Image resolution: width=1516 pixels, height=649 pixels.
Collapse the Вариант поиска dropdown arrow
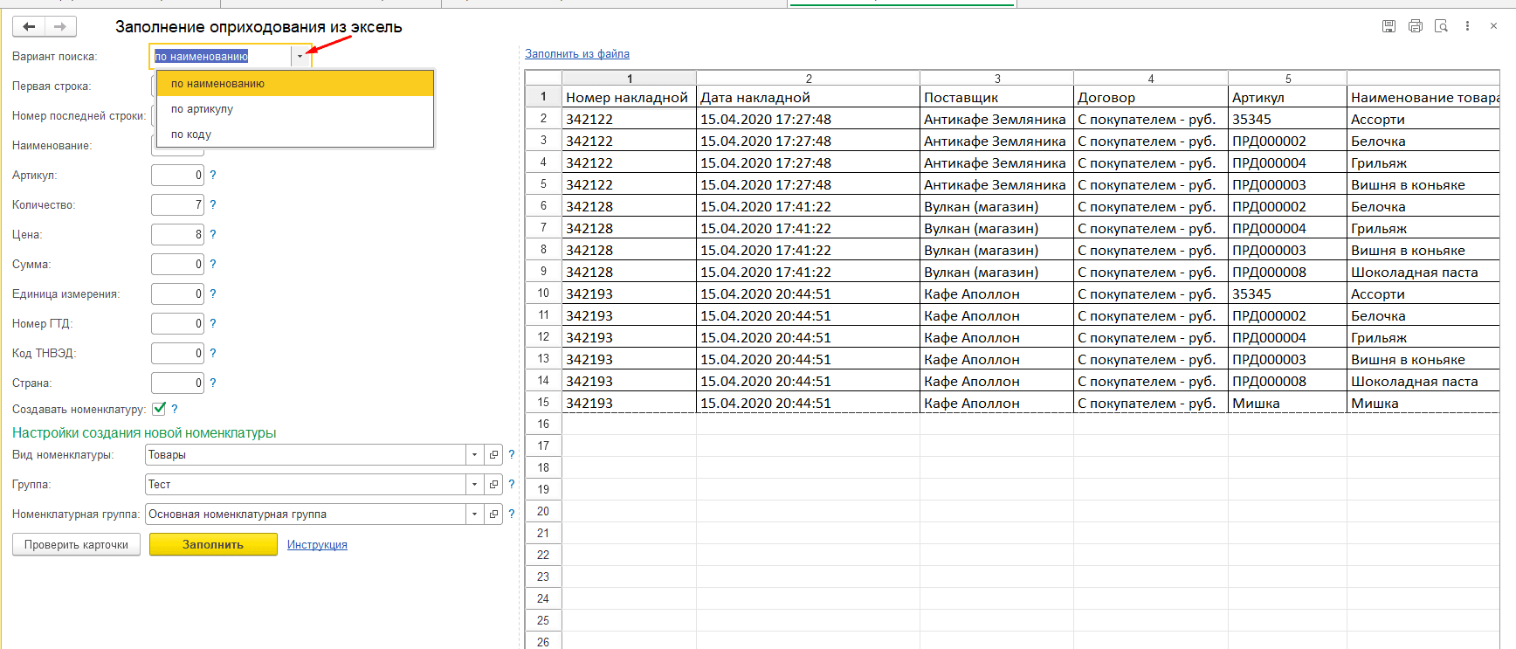point(300,56)
